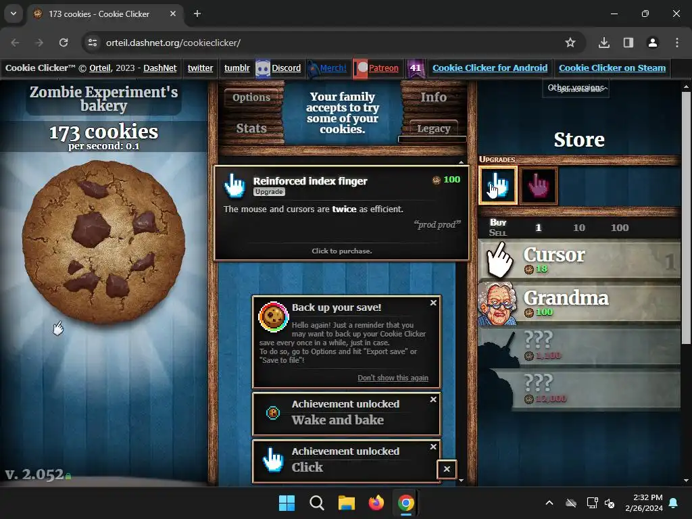Select the locked pink cursor upgrade
Screen dimensions: 692x519
coord(539,185)
